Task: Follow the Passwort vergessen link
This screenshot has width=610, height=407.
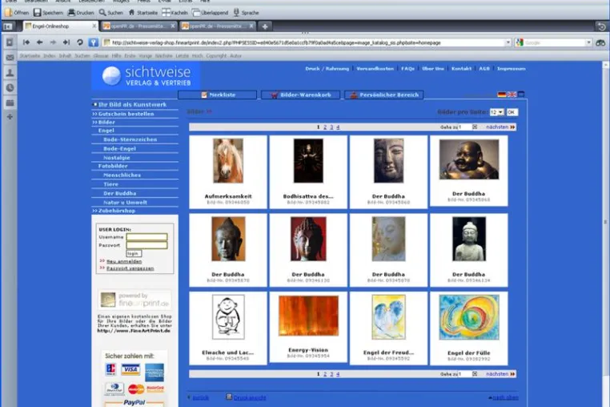Action: point(130,268)
